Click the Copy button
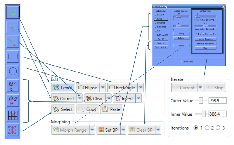This screenshot has width=234, height=145. (x=87, y=109)
